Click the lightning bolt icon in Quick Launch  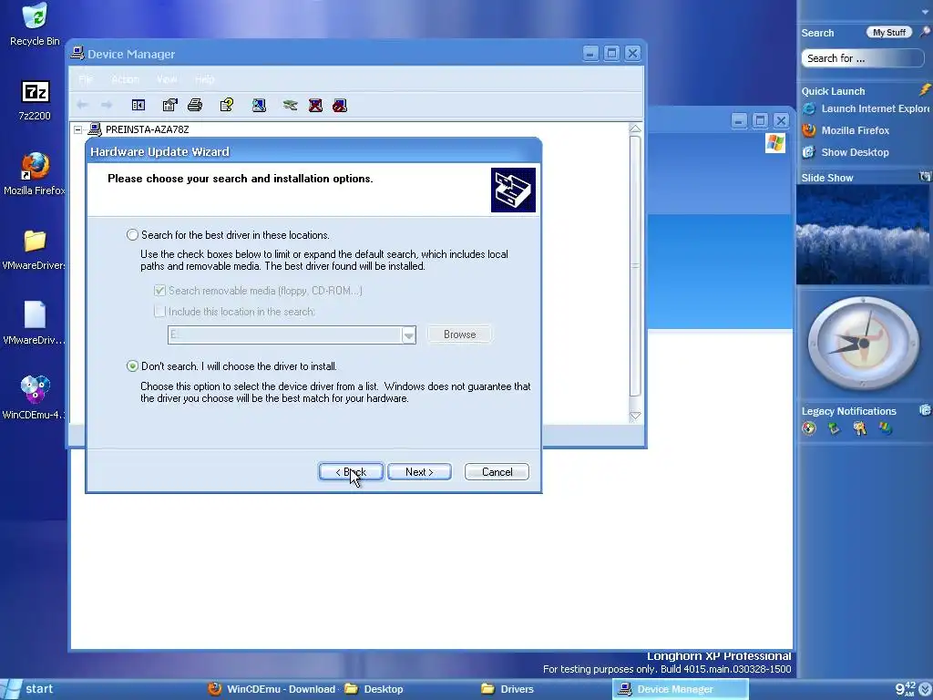[x=924, y=90]
